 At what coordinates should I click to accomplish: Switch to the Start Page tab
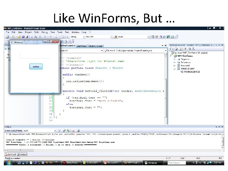point(81,46)
